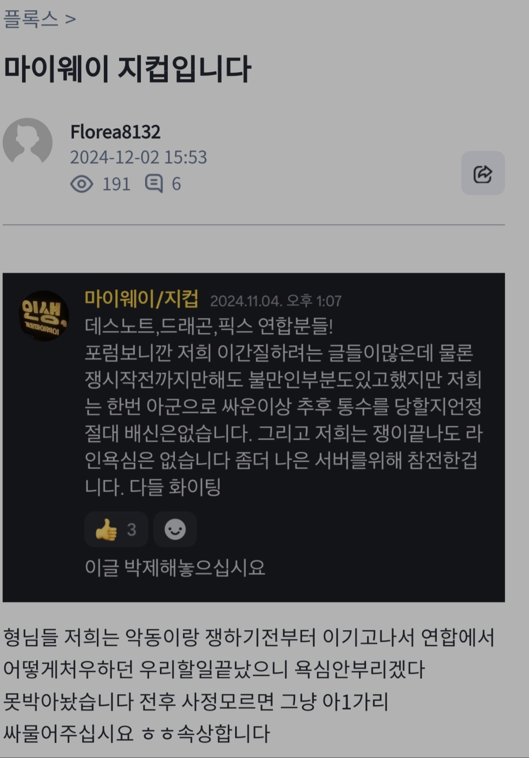Click the post title 마이웨이 지컵입니다
Image resolution: width=529 pixels, height=758 pixels.
pos(127,69)
